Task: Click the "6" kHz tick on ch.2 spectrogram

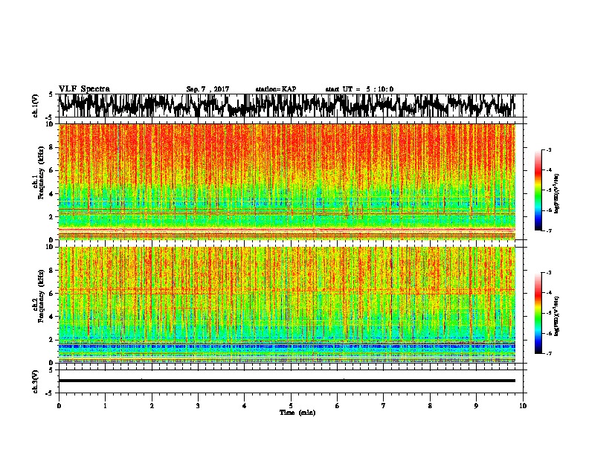Action: 52,293
